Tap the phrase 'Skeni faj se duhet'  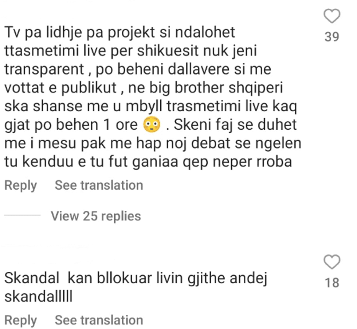235,125
